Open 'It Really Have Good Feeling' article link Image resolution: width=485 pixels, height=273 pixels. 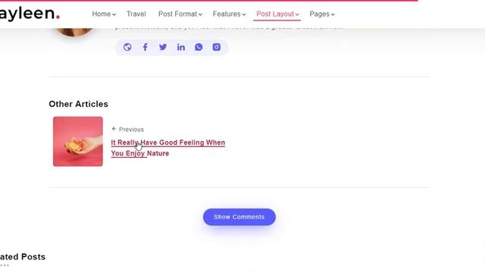pos(168,148)
